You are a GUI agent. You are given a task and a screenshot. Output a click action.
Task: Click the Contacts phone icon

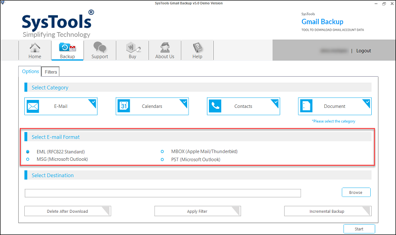point(215,106)
